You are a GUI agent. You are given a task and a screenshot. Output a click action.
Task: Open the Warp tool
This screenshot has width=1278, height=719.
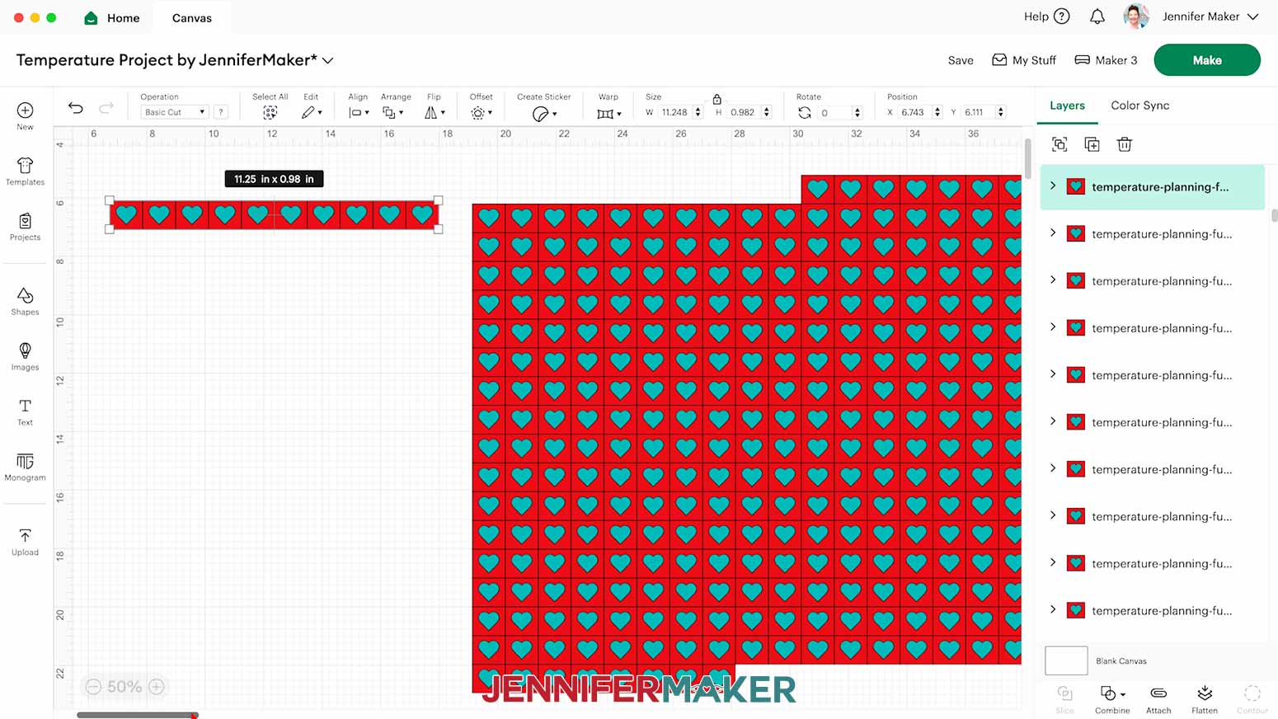point(608,114)
